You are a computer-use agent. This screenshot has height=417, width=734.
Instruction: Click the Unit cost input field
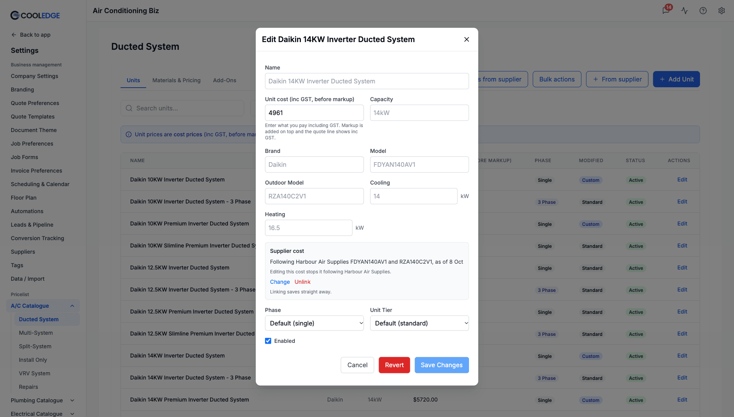[314, 113]
